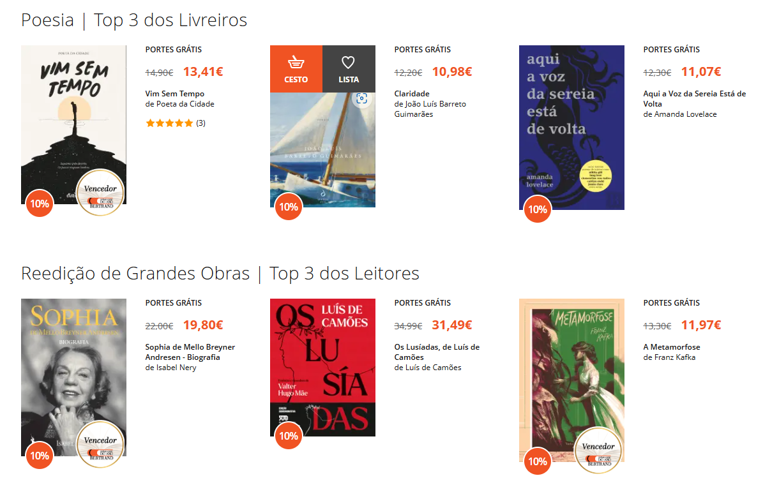The width and height of the screenshot is (779, 492).
Task: Open author link Poeta da Cidade
Action: click(185, 104)
